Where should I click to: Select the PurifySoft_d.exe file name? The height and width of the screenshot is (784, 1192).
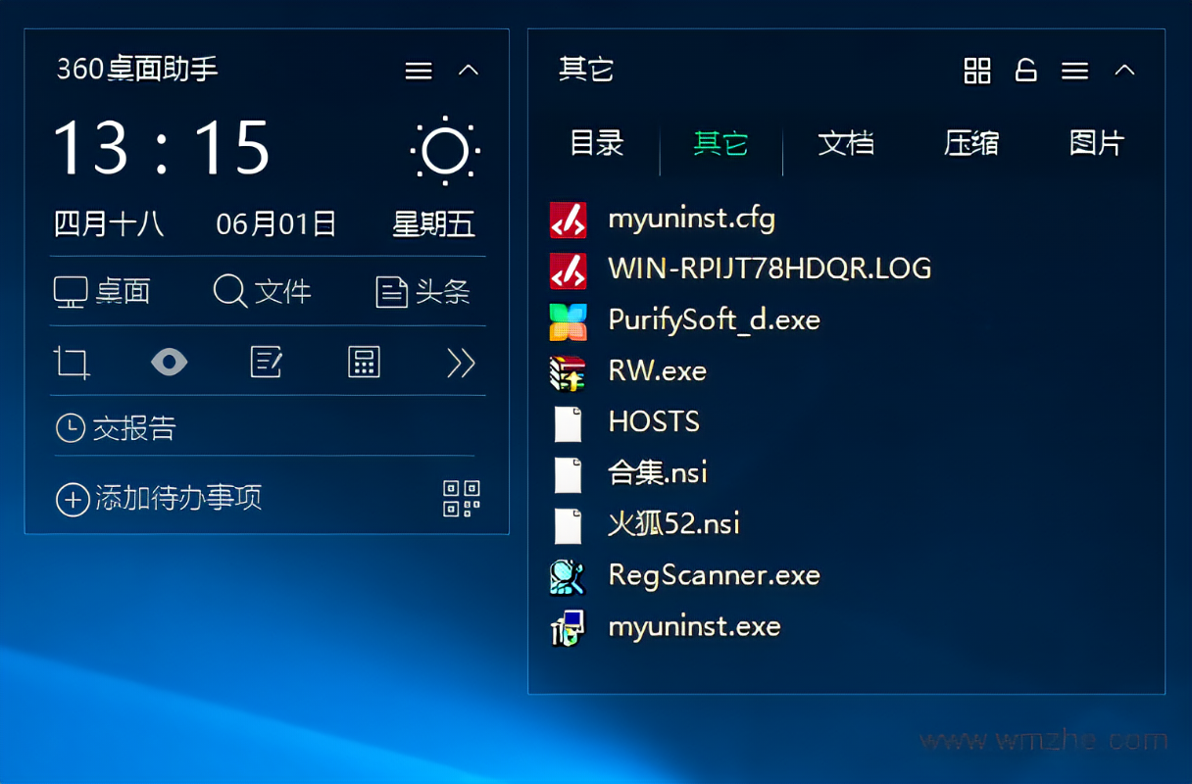[715, 320]
